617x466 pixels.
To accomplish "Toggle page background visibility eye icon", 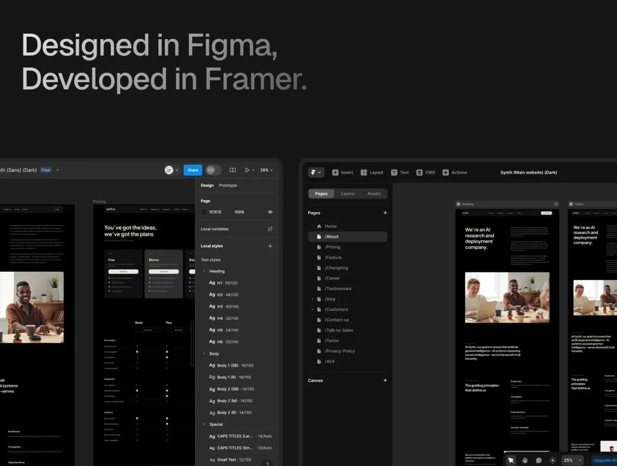I will pos(270,212).
